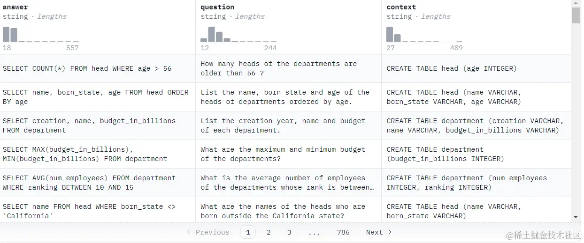Image resolution: width=584 pixels, height=243 pixels.
Task: Click the question column header
Action: coord(217,7)
